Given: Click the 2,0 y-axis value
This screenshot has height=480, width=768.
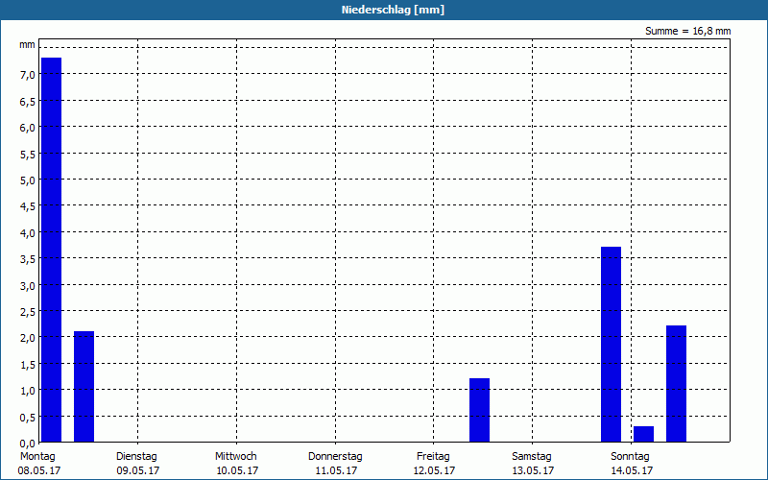Looking at the screenshot, I should tap(28, 338).
